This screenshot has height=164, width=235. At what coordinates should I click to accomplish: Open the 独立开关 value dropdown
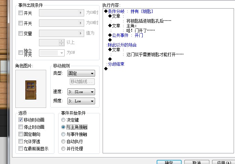point(52,53)
